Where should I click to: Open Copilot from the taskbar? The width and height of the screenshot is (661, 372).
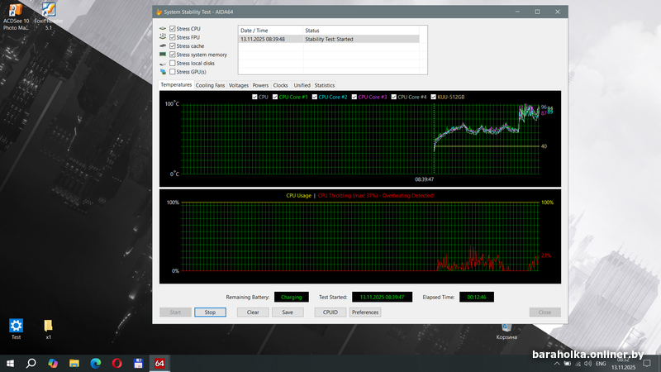pyautogui.click(x=53, y=363)
